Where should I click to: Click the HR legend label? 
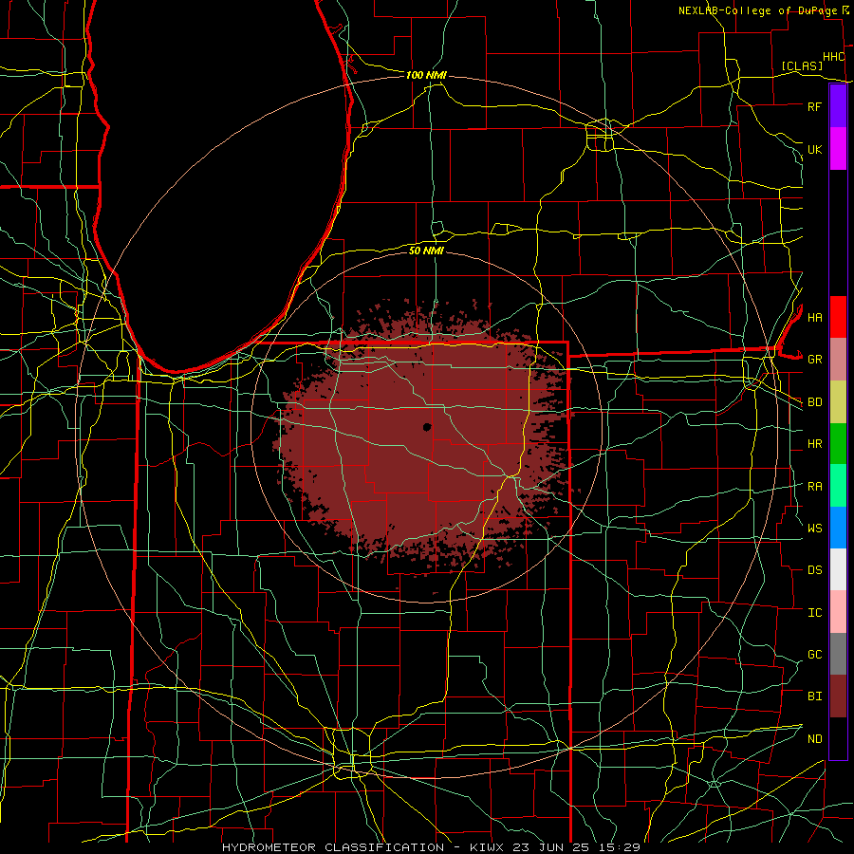click(x=814, y=444)
